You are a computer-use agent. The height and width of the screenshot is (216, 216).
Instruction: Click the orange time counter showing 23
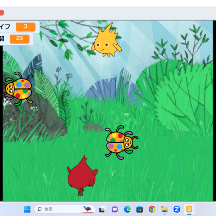click(x=19, y=39)
